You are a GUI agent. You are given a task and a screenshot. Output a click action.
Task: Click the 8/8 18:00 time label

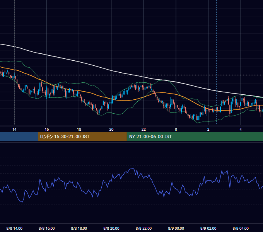coord(79,228)
